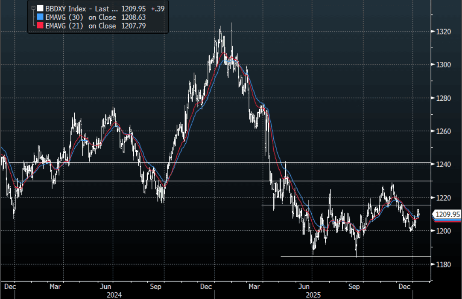Collapse the BBDXY Index legend tree
Viewport: 462px width, 299px height.
33,8
